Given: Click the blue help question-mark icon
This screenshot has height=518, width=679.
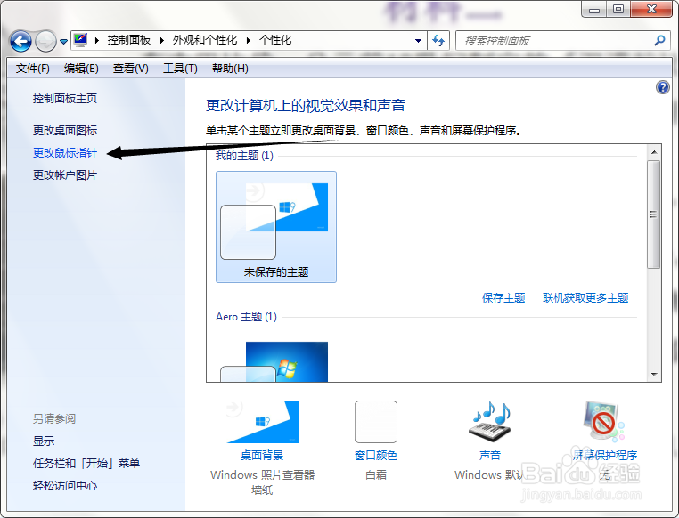Looking at the screenshot, I should 663,87.
